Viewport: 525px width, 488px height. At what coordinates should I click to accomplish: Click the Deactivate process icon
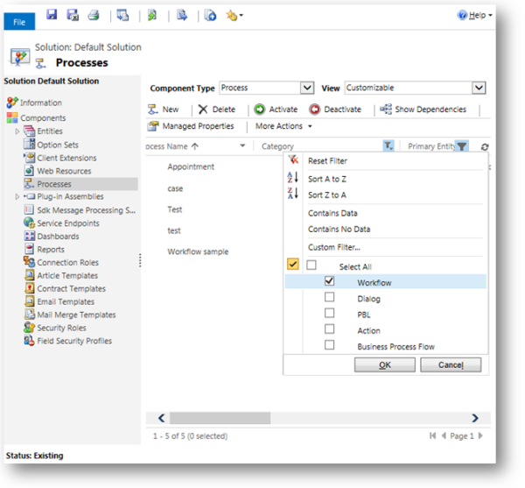coord(315,110)
